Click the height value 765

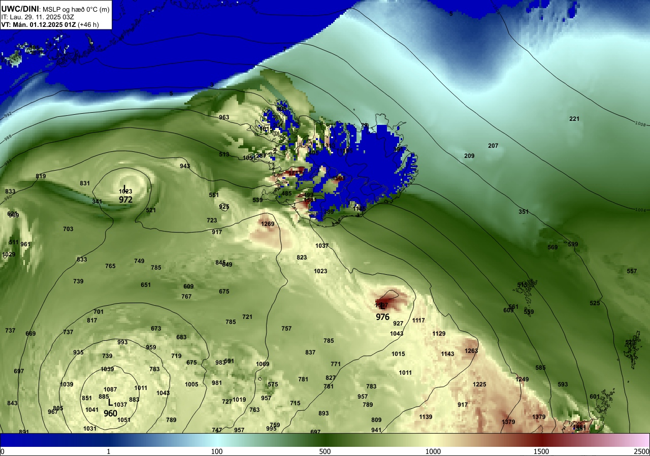pyautogui.click(x=110, y=266)
